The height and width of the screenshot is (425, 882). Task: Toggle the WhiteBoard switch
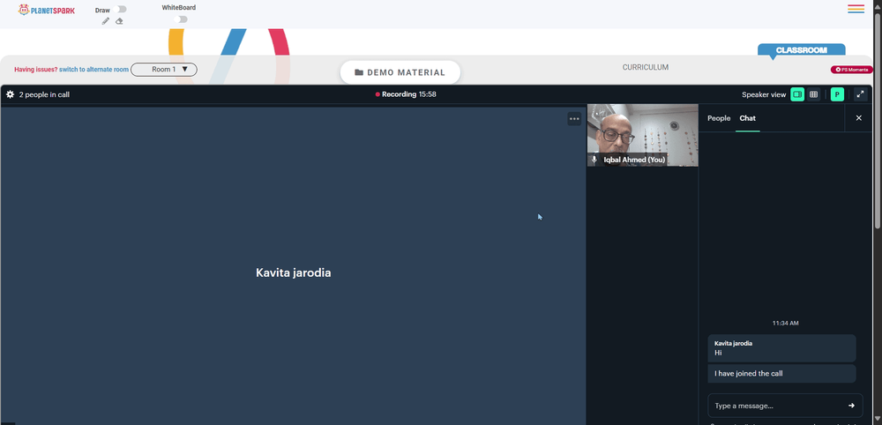180,19
